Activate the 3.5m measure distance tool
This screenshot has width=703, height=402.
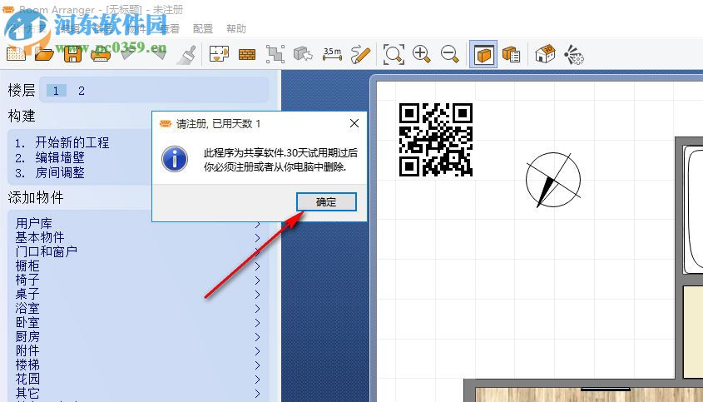pos(332,54)
